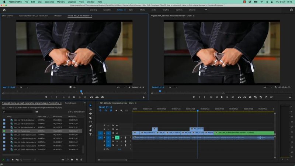295x166 pixels.
Task: Open Source monitor button editor plus
Action: pos(143,97)
